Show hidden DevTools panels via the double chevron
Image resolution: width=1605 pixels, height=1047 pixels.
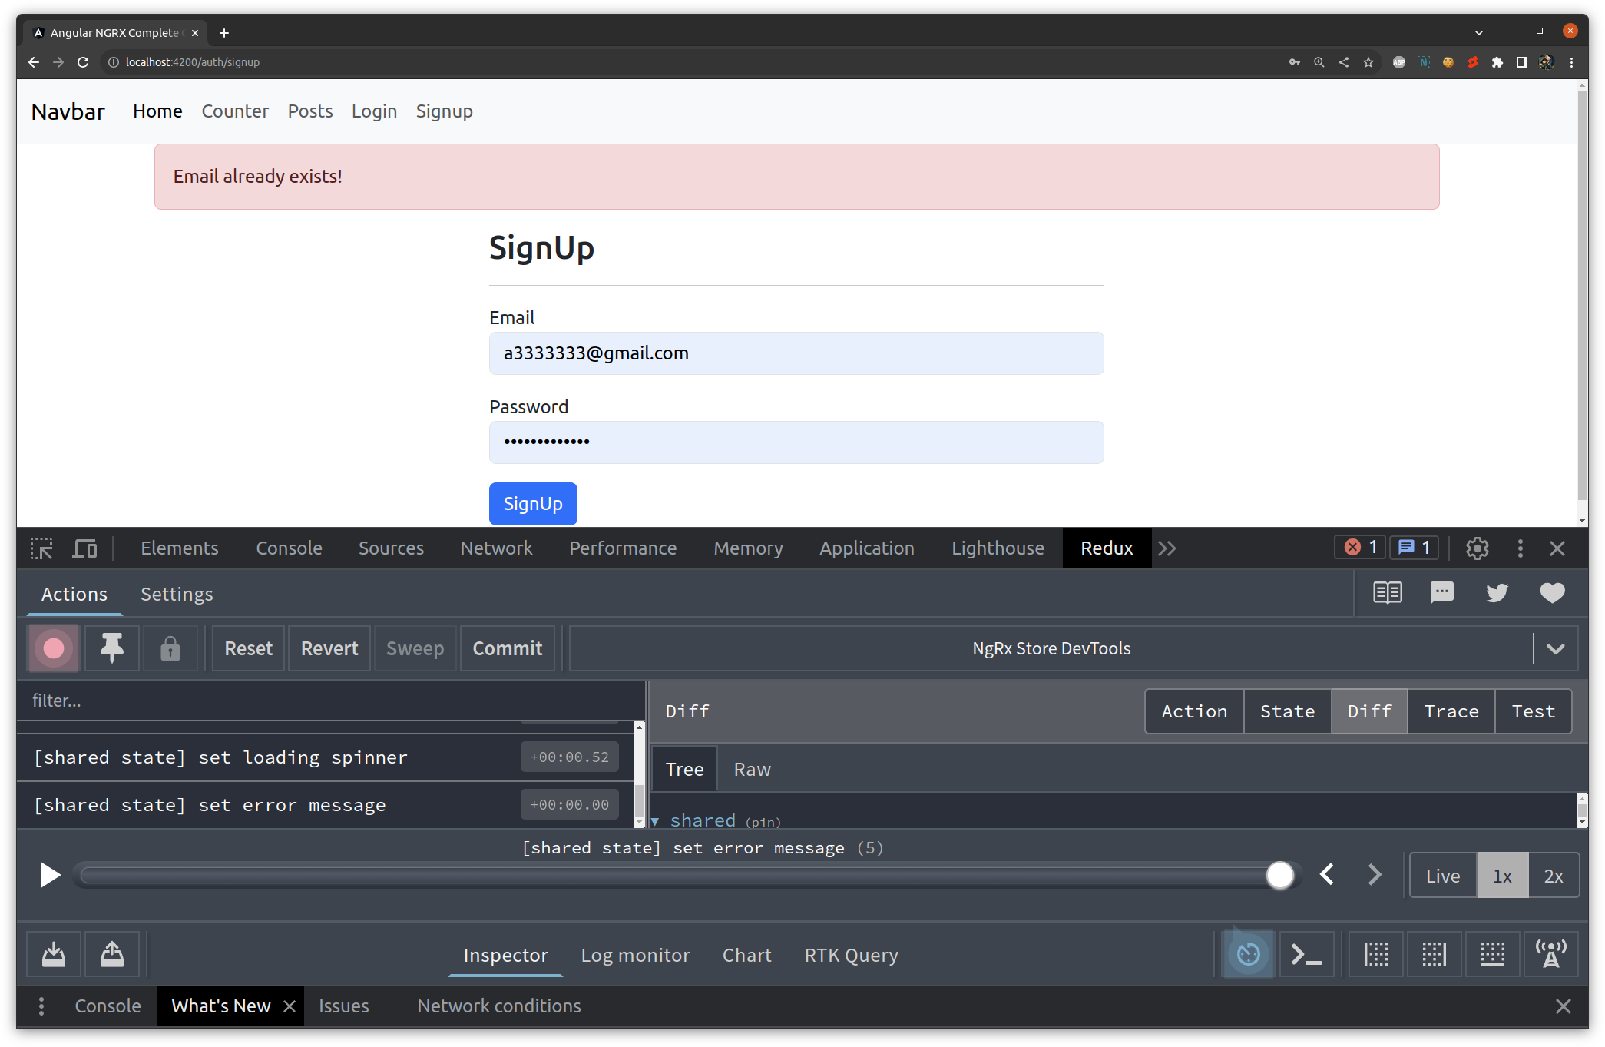1167,548
